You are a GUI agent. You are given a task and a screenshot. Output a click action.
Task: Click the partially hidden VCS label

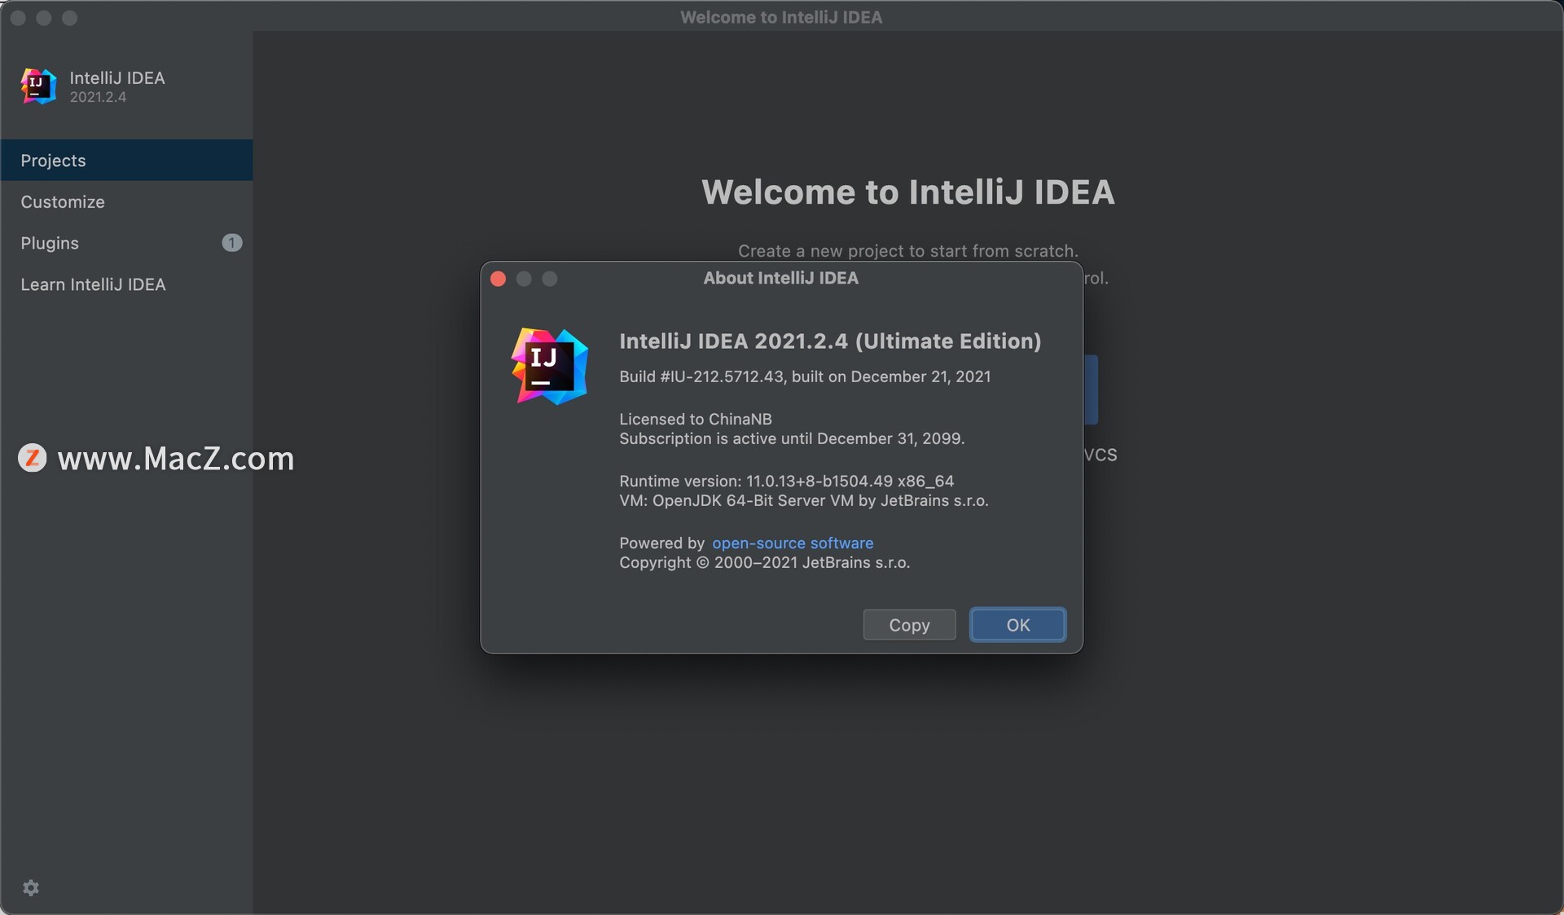point(1101,455)
